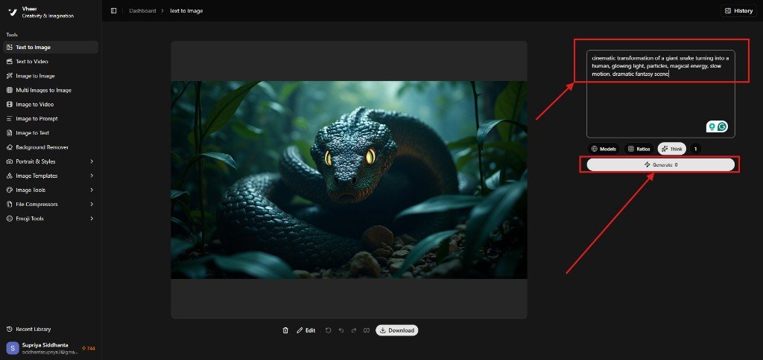Click the green lightbulb suggestion icon

point(712,126)
